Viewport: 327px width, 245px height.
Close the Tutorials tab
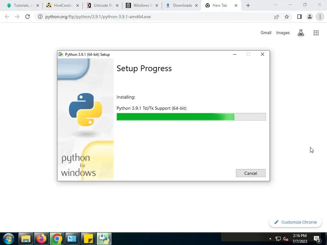click(38, 6)
